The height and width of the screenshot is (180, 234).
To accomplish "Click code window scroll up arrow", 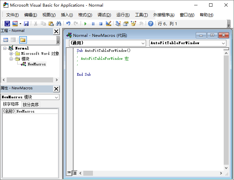I will pos(226,53).
